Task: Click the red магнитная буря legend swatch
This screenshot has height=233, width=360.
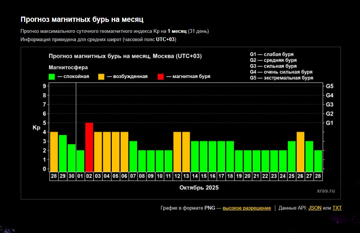Action: (161, 77)
